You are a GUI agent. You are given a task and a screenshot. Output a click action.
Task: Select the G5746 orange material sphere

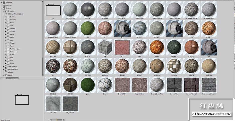(x=157, y=47)
